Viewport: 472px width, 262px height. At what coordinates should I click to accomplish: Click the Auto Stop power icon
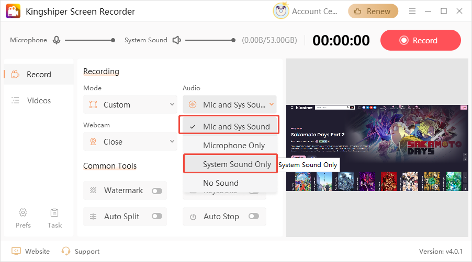pyautogui.click(x=193, y=217)
